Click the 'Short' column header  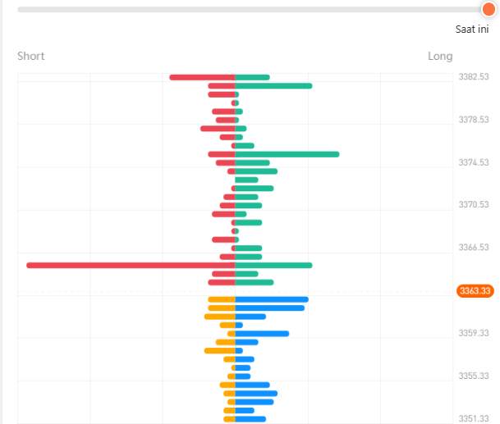click(31, 56)
